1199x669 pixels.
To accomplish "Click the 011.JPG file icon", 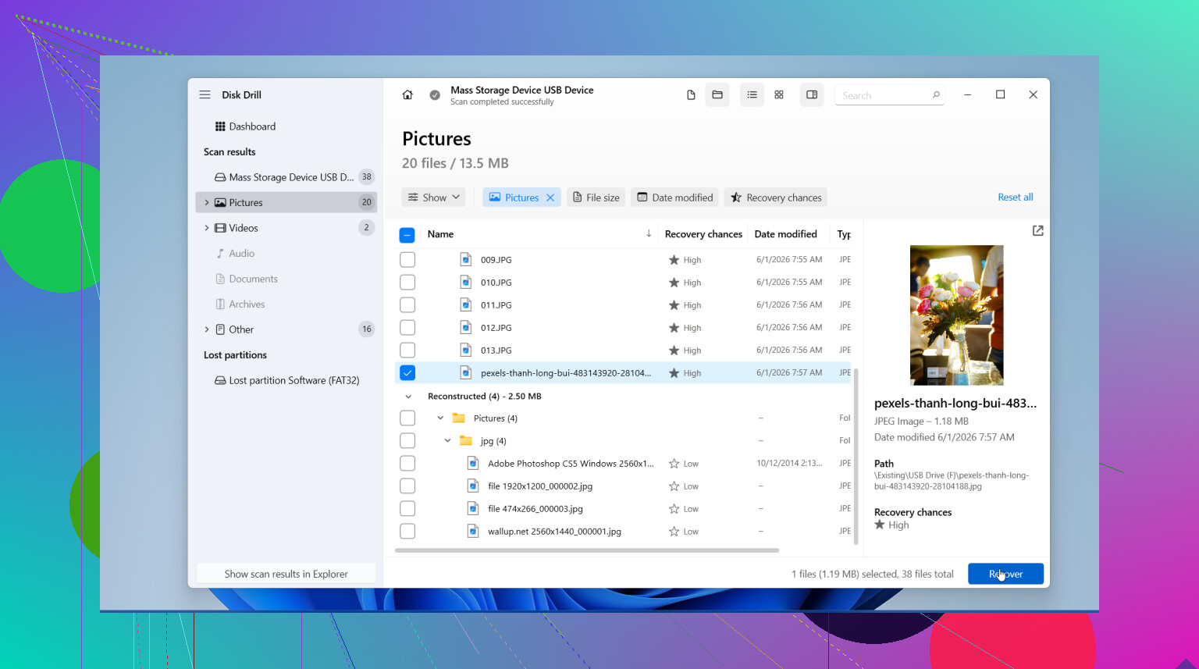I will coord(466,305).
